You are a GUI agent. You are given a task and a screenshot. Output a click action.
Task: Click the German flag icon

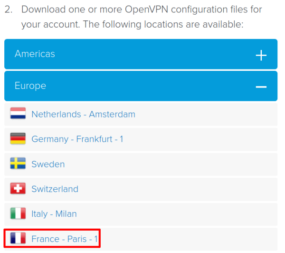tap(18, 138)
